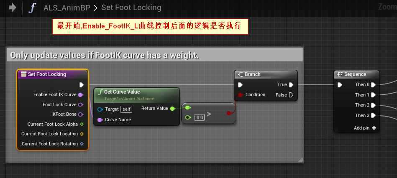Click the Target self input field
Viewport: 397px width, 178px height.
pyautogui.click(x=126, y=109)
